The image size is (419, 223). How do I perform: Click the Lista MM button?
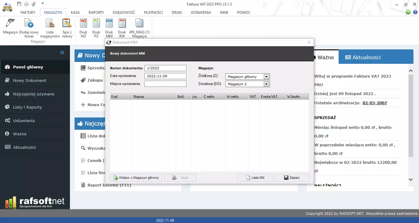coord(255,178)
